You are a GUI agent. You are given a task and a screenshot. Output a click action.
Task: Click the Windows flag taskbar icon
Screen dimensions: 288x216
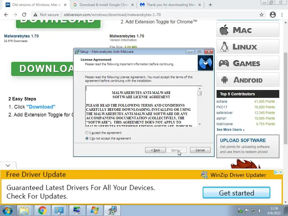pos(94,210)
